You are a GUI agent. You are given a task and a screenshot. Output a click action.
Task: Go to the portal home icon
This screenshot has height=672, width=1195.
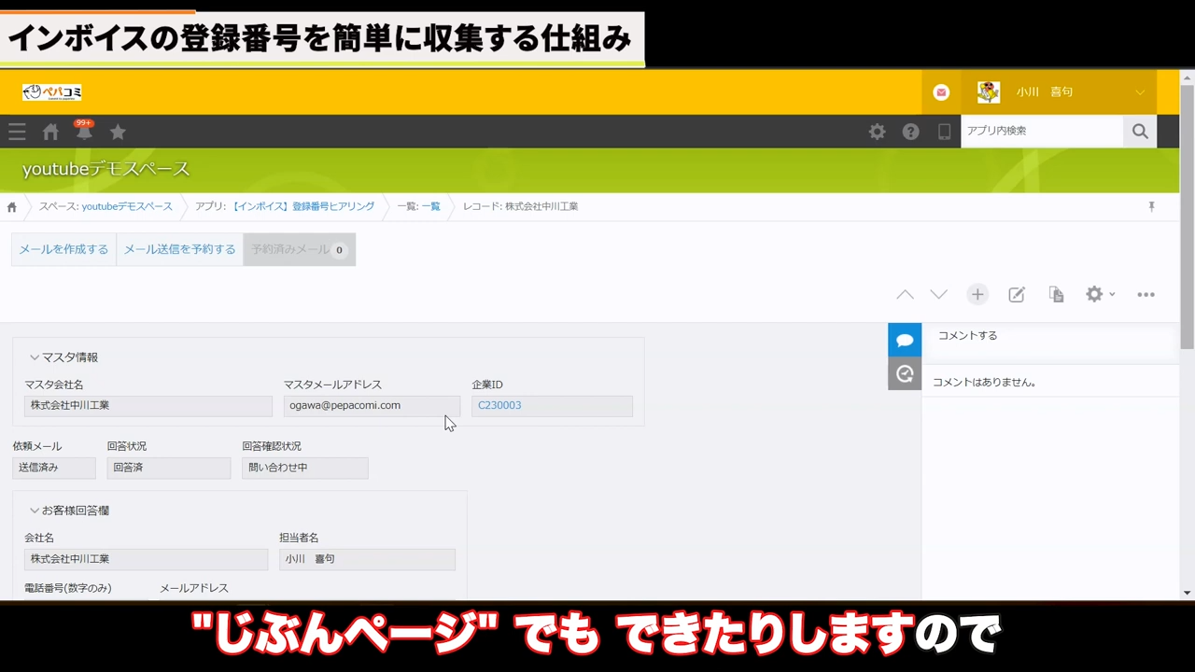coord(50,132)
